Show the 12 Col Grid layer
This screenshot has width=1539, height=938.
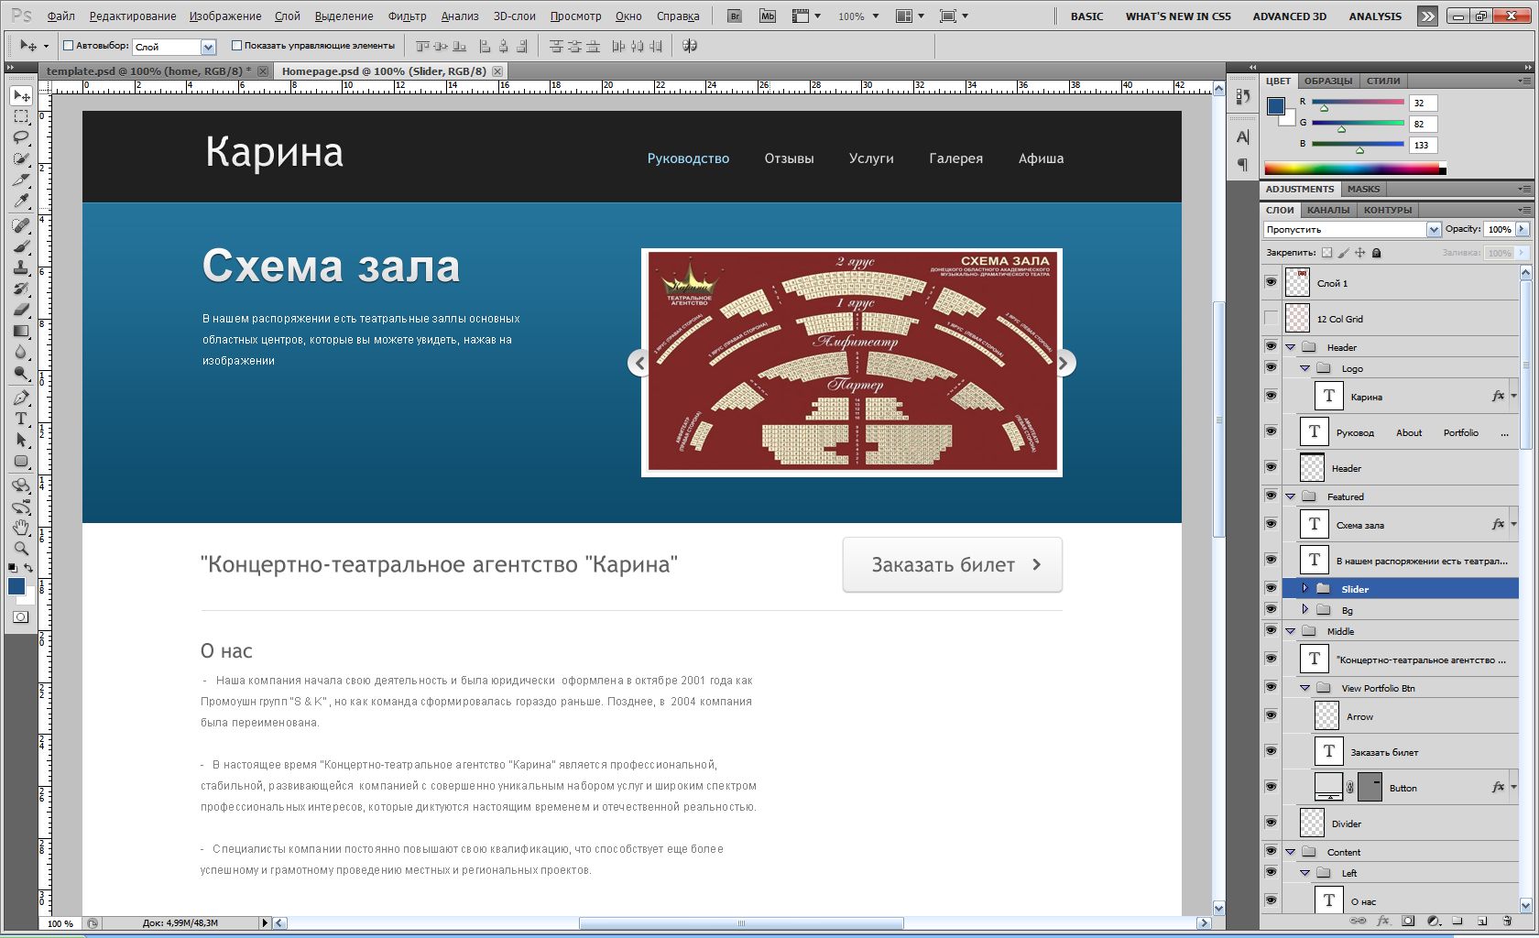point(1271,318)
